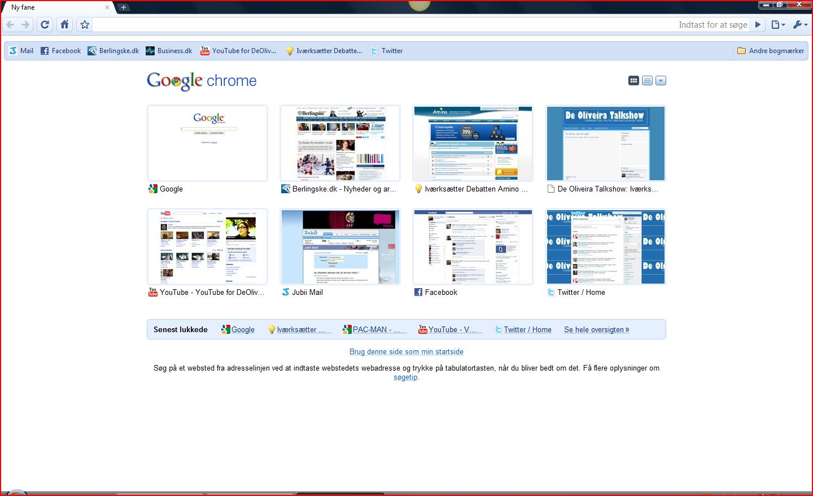Click the Berlingske.dk - Nyheder title link

(x=344, y=189)
